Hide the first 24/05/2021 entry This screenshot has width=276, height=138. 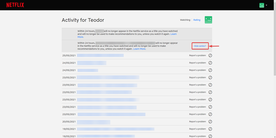click(x=210, y=63)
